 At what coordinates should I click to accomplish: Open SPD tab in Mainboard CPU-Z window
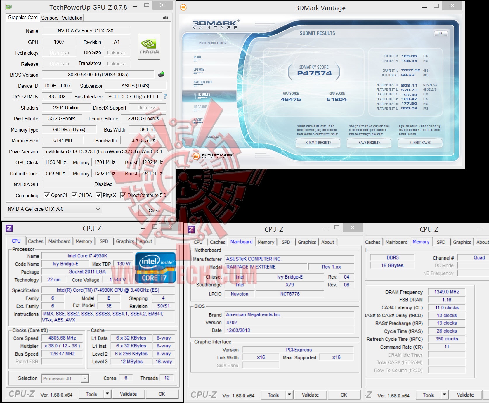286,242
